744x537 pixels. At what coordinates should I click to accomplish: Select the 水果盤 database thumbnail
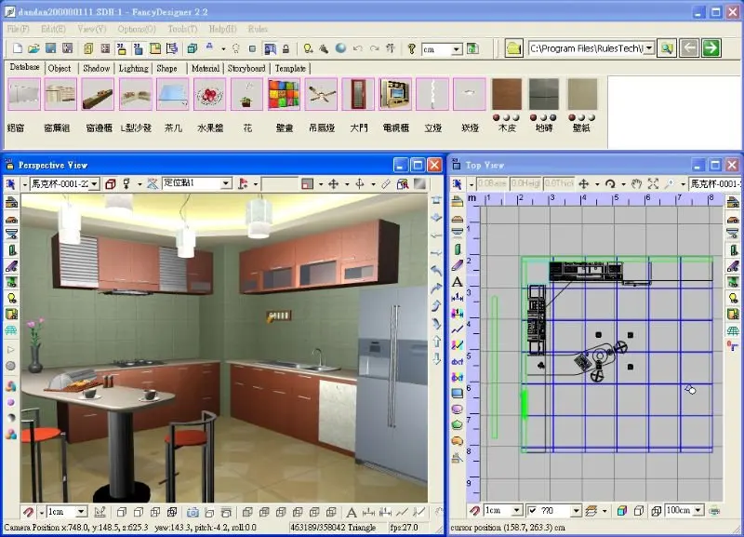coord(210,94)
